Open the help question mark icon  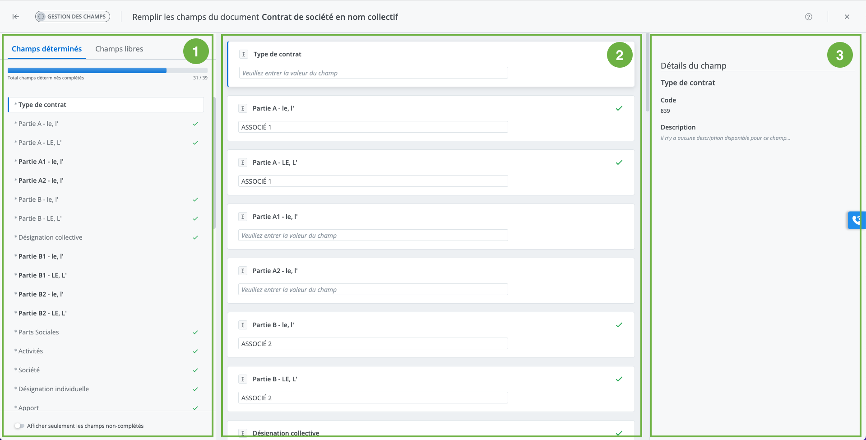[x=808, y=17]
